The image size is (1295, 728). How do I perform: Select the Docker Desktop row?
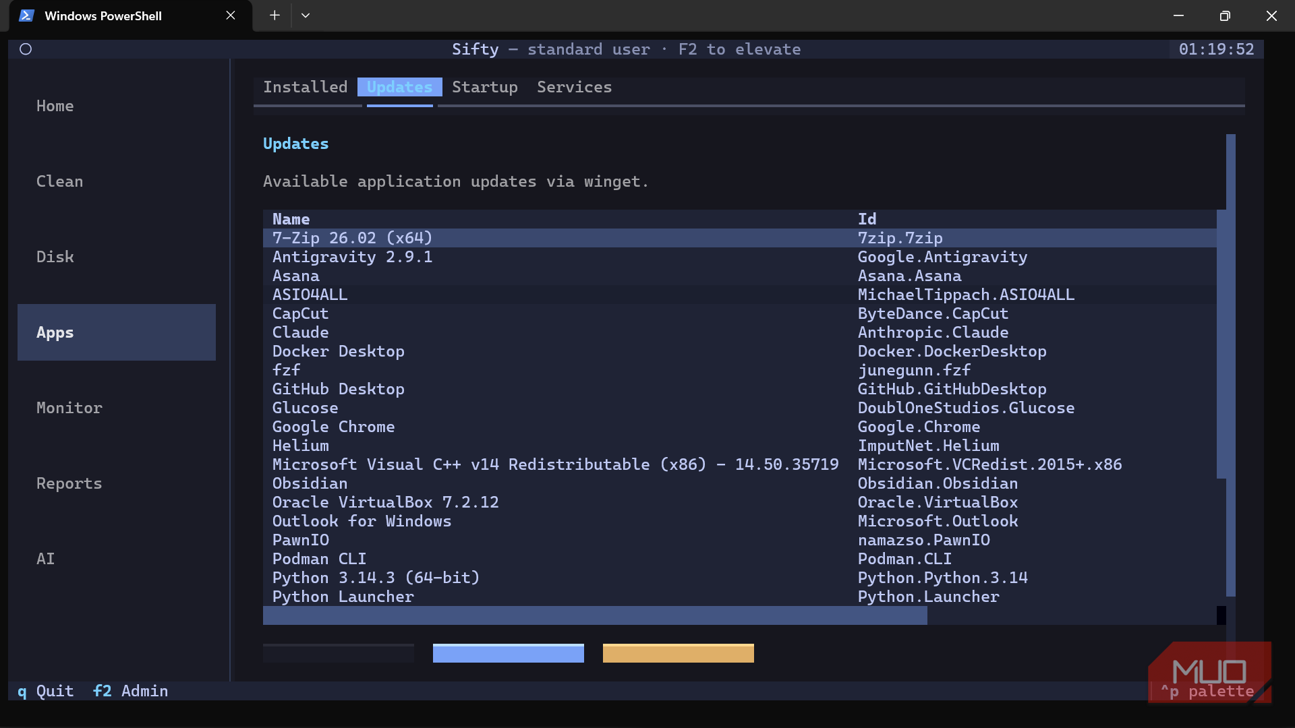740,351
